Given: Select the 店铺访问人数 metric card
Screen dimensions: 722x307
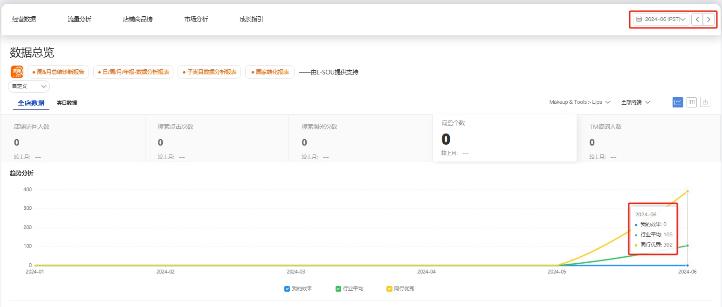Looking at the screenshot, I should [73, 138].
